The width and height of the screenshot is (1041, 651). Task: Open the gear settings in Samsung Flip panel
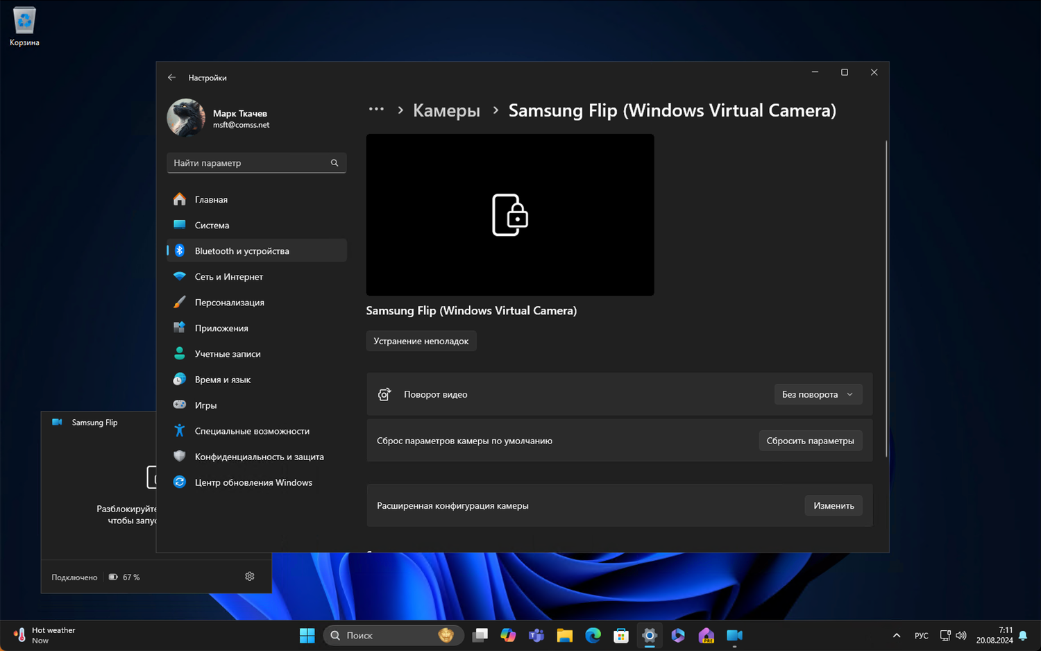[x=250, y=577]
